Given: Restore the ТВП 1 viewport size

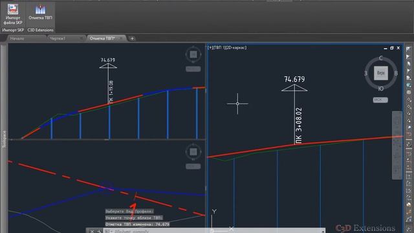Looking at the screenshot, I should pos(392,48).
